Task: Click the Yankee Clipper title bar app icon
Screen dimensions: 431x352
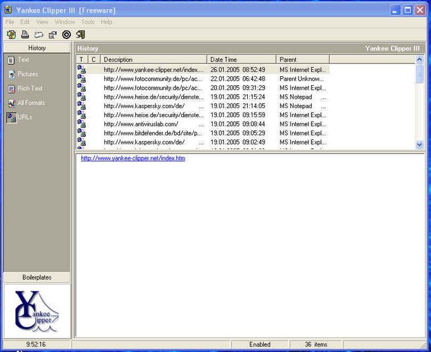Action: coord(8,10)
